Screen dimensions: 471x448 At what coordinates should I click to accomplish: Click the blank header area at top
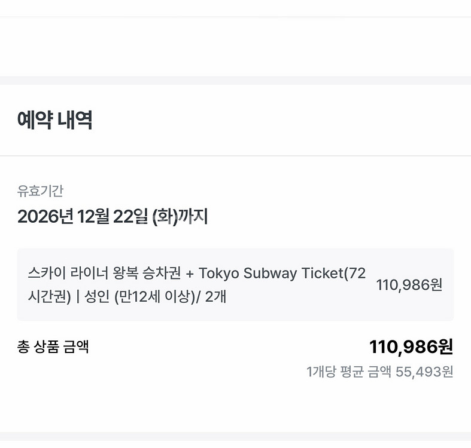(x=235, y=8)
